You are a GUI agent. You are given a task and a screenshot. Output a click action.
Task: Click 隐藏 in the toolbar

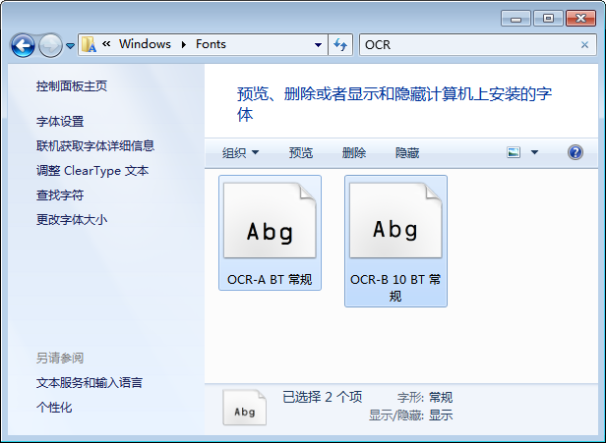pyautogui.click(x=407, y=153)
